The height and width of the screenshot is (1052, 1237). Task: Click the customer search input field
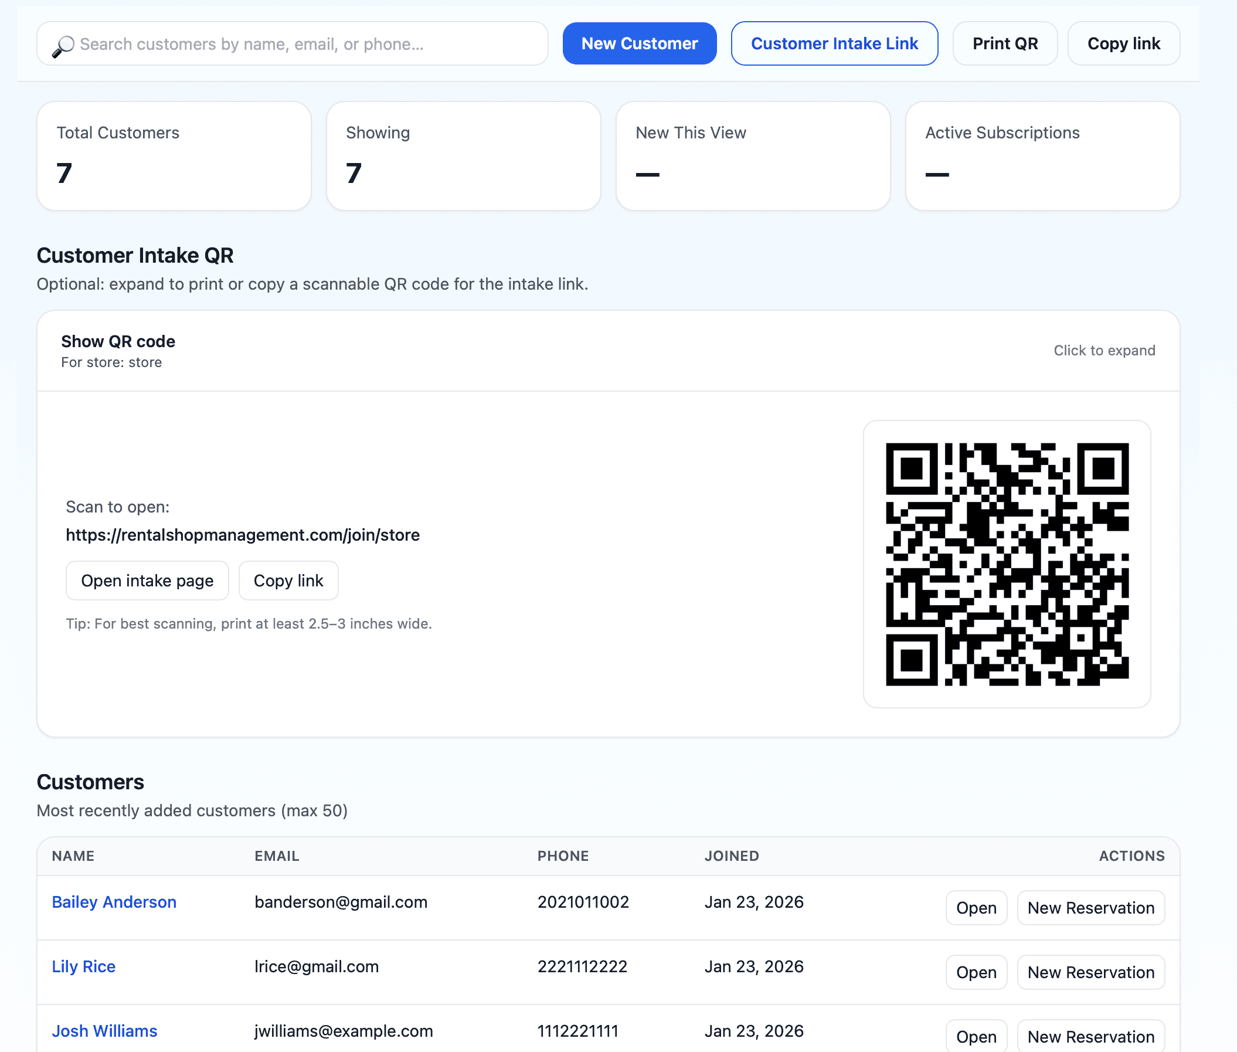tap(292, 43)
